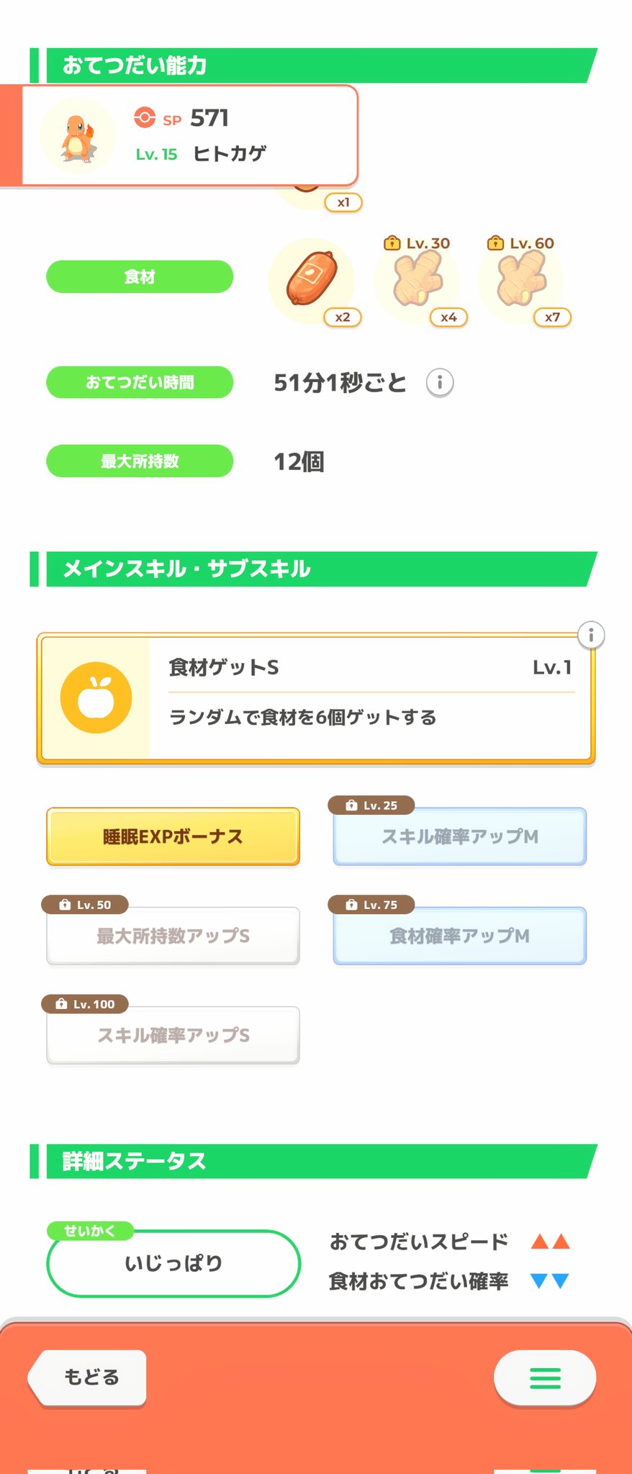Open the hamburger menu button
Viewport: 632px width, 1474px height.
[545, 1378]
